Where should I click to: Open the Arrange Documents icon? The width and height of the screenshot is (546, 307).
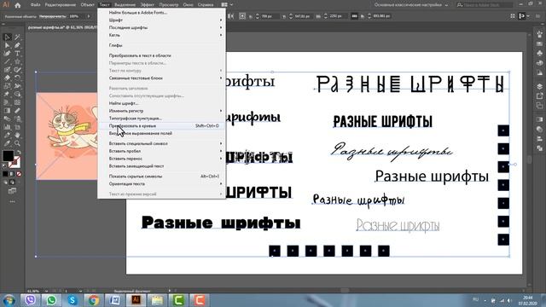click(224, 5)
